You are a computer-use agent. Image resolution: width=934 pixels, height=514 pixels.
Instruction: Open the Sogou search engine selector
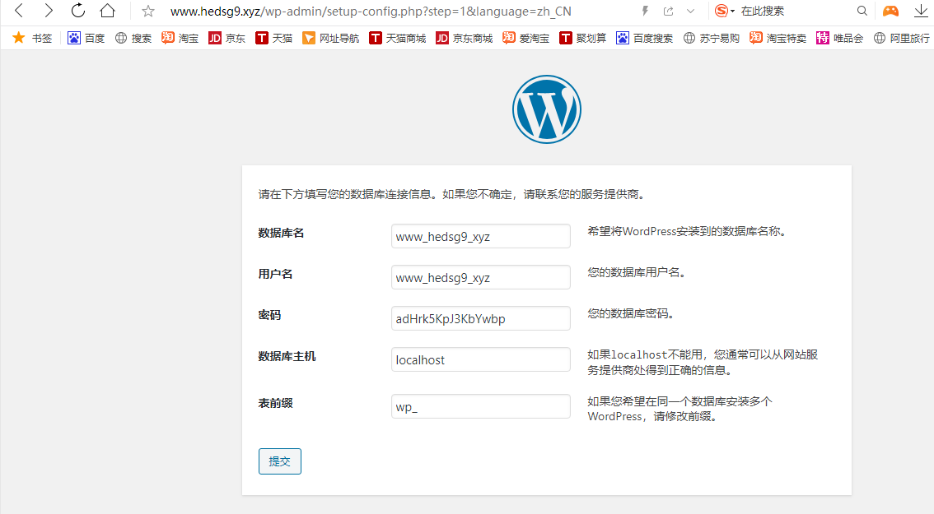[724, 11]
